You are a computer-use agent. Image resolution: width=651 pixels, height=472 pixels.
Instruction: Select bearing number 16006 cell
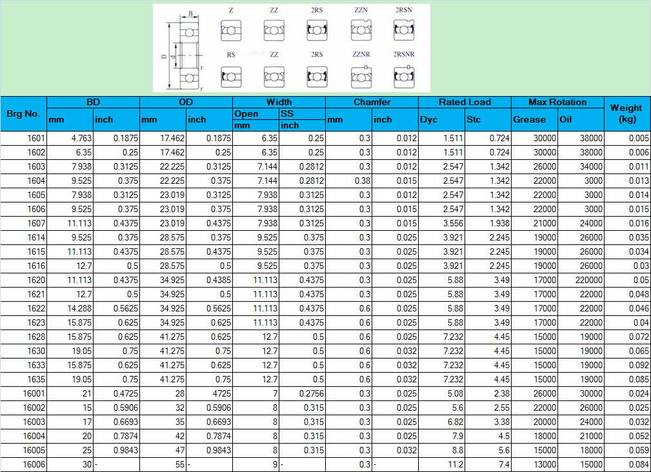point(24,464)
